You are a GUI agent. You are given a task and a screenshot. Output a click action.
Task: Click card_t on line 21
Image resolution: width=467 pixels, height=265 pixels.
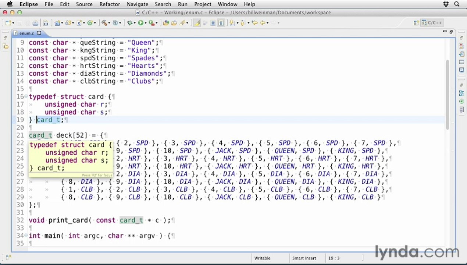coord(40,135)
